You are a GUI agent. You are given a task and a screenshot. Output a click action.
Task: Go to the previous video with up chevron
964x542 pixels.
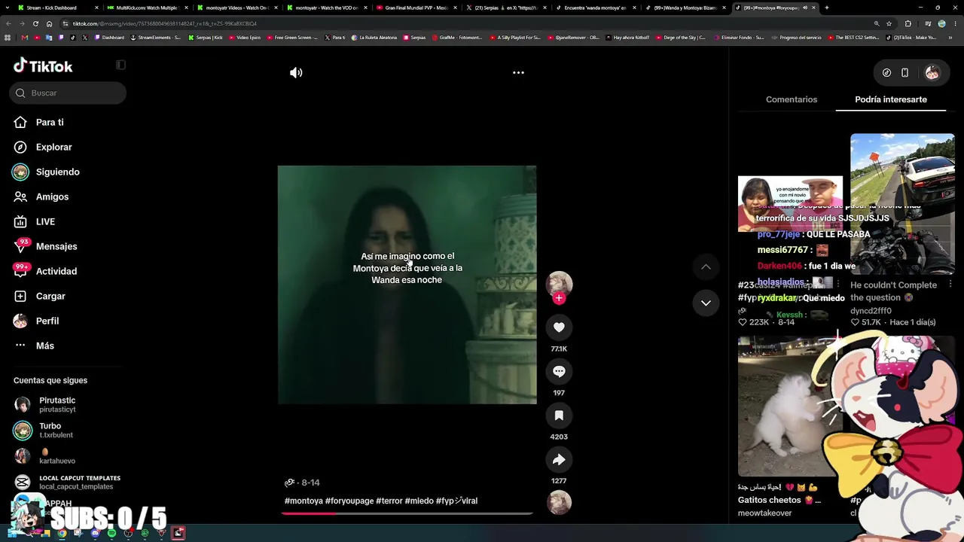[x=706, y=267]
